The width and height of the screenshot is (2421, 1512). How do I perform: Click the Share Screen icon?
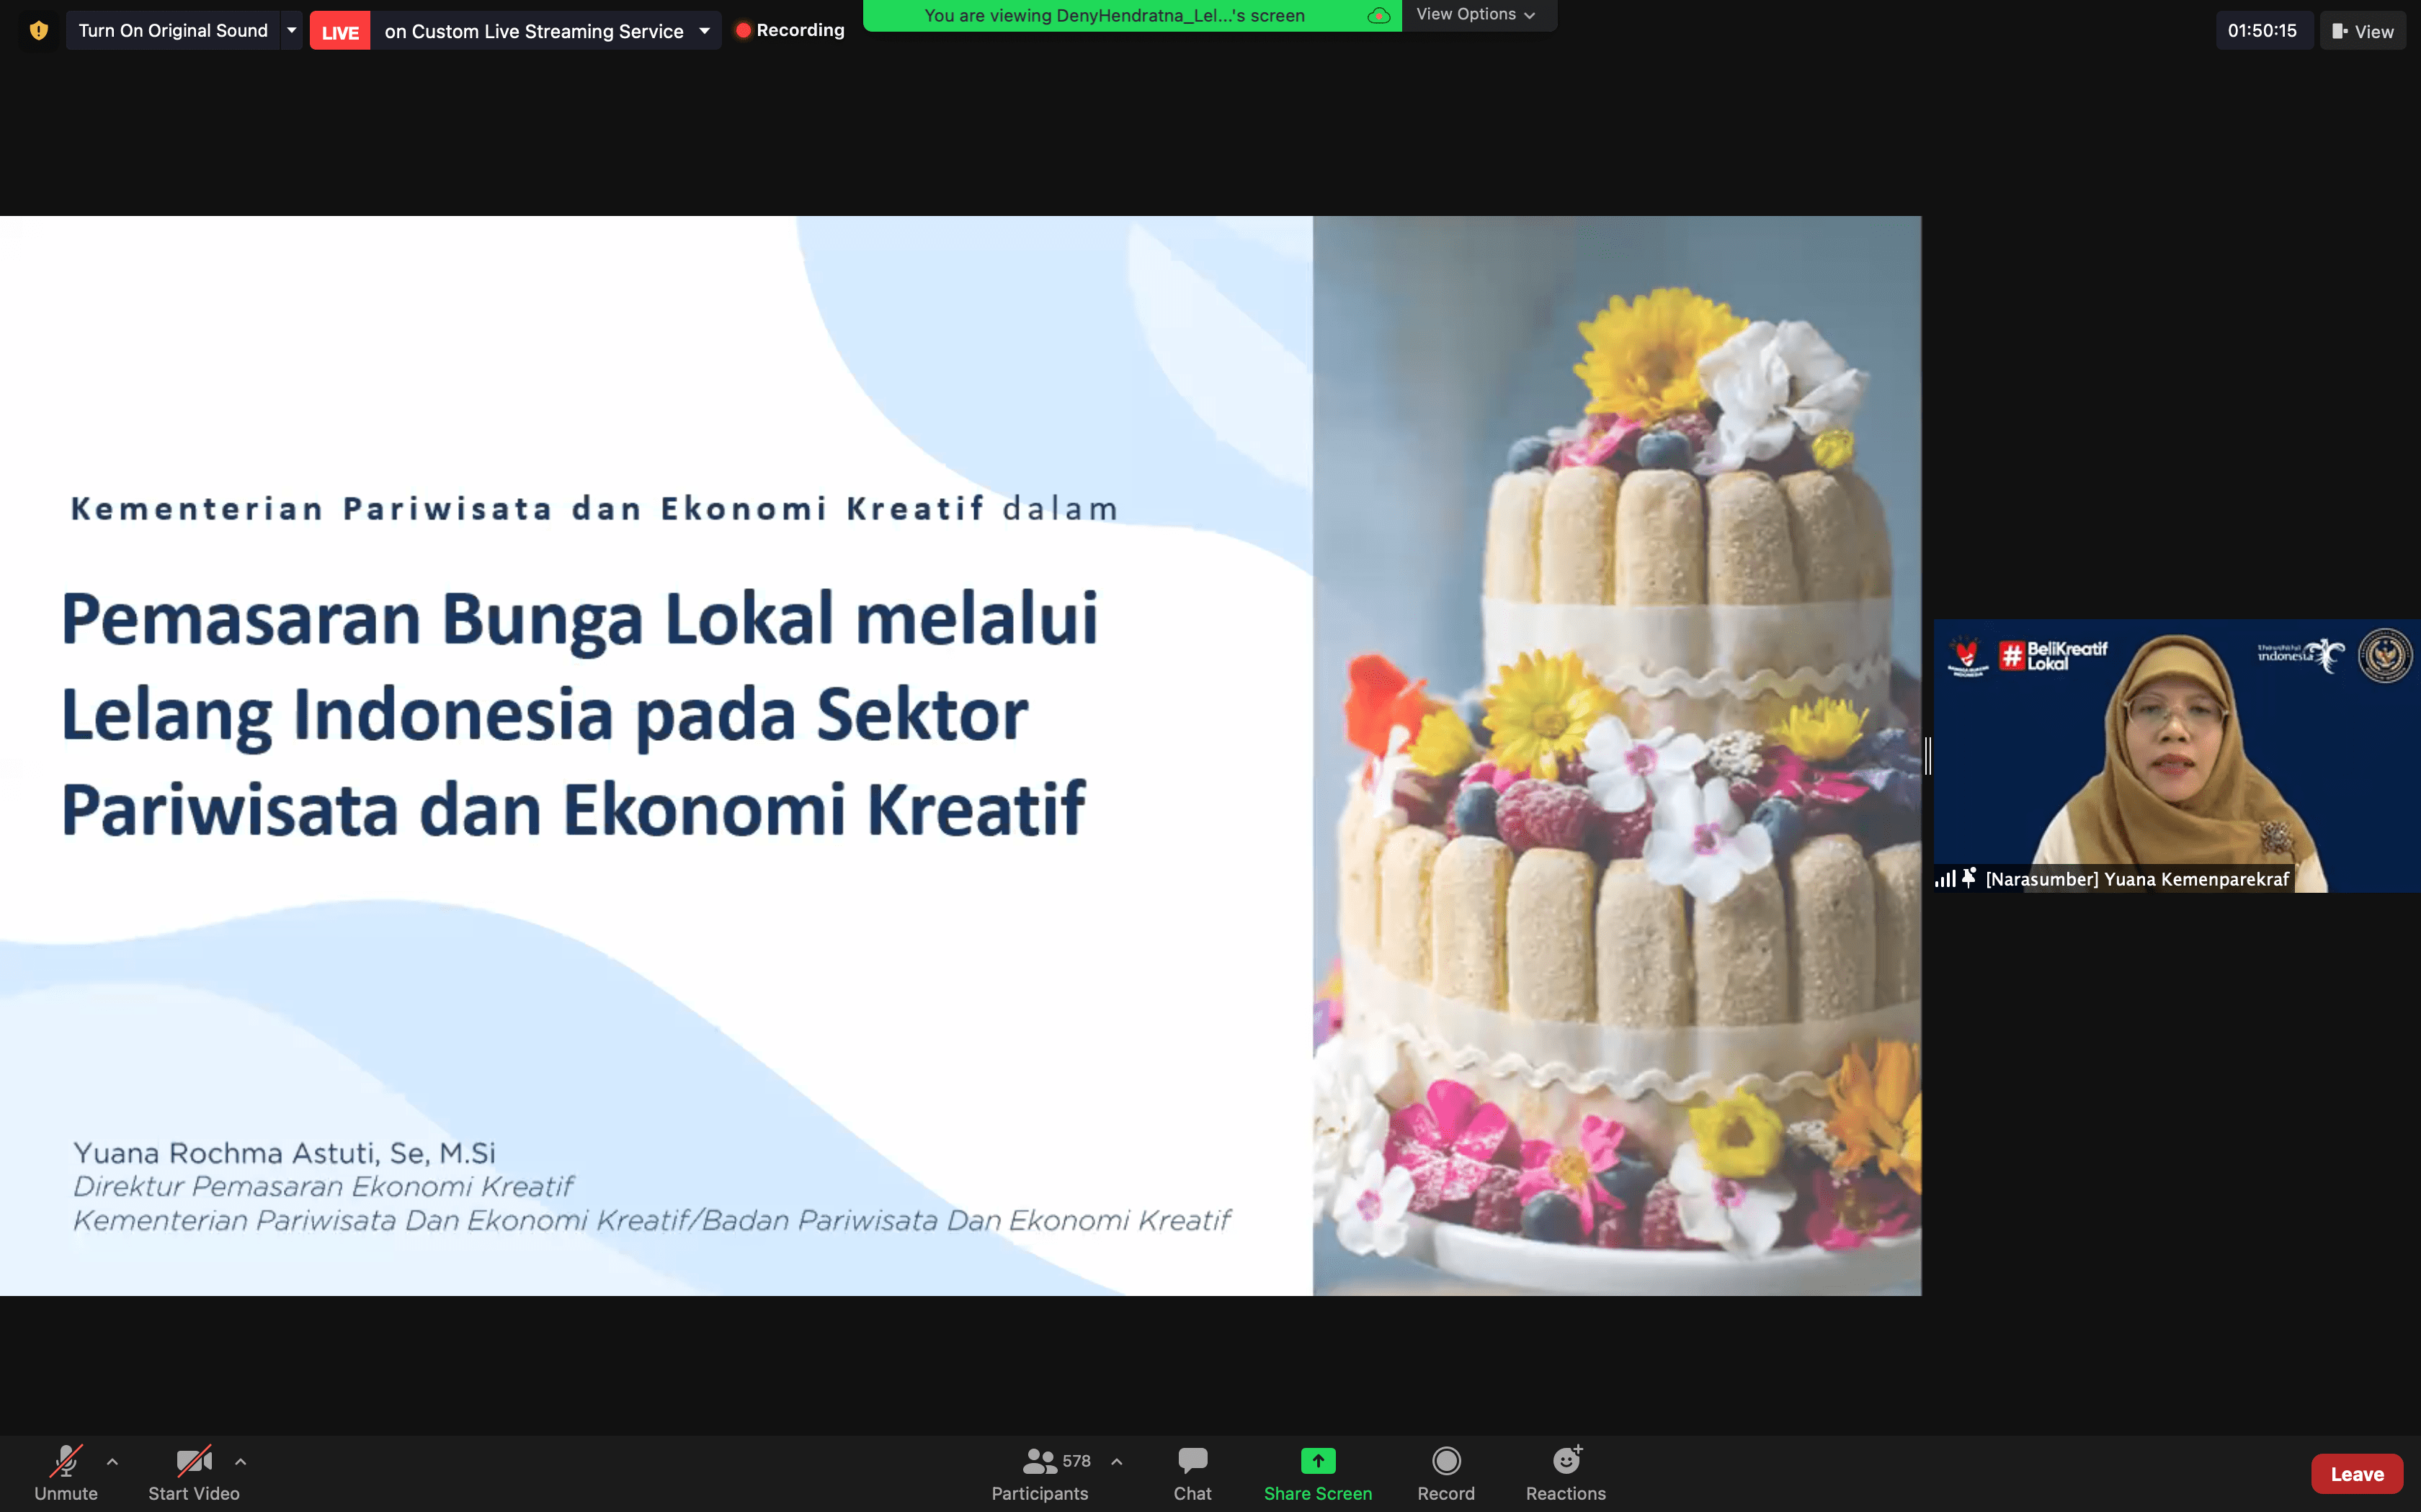[x=1318, y=1461]
